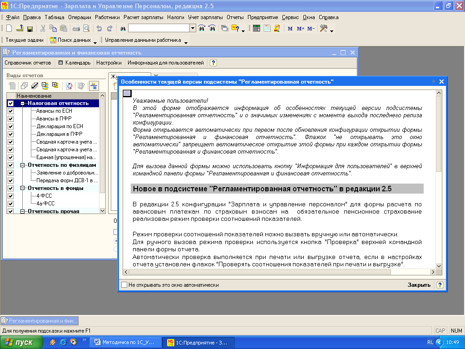Click the M memory button in toolbar
Screen dimensions: 465x349
pyautogui.click(x=290, y=29)
